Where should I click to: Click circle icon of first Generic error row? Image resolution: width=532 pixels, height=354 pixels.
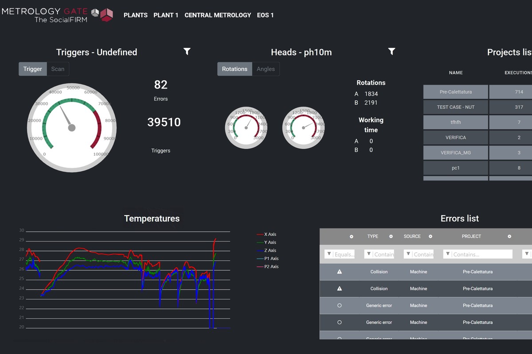[340, 305]
